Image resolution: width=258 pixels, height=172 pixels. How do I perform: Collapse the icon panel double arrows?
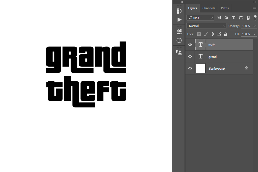pos(182,2)
